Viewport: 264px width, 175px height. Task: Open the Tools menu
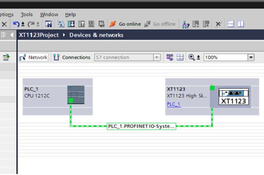[27, 15]
